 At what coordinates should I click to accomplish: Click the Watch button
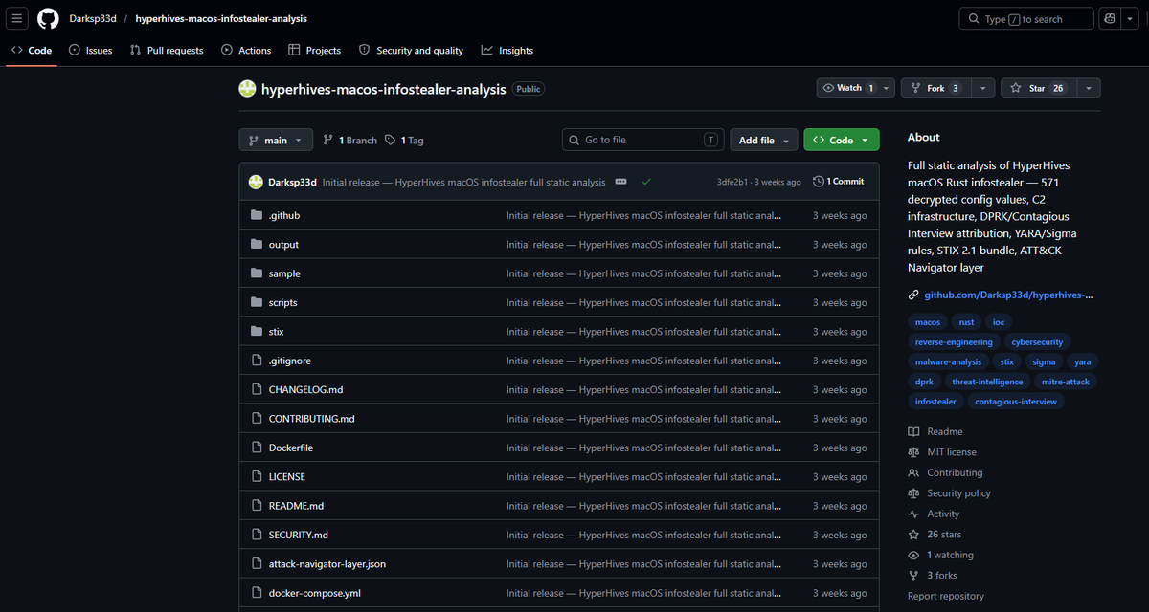[x=847, y=88]
